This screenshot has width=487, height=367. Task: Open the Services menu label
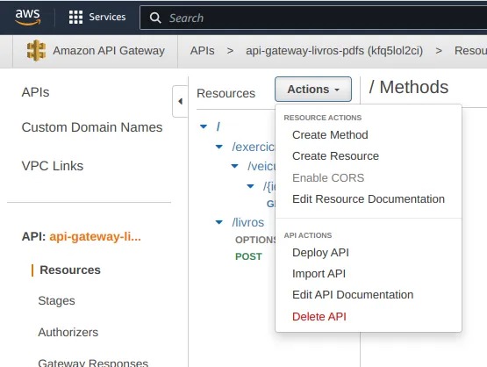pyautogui.click(x=107, y=17)
